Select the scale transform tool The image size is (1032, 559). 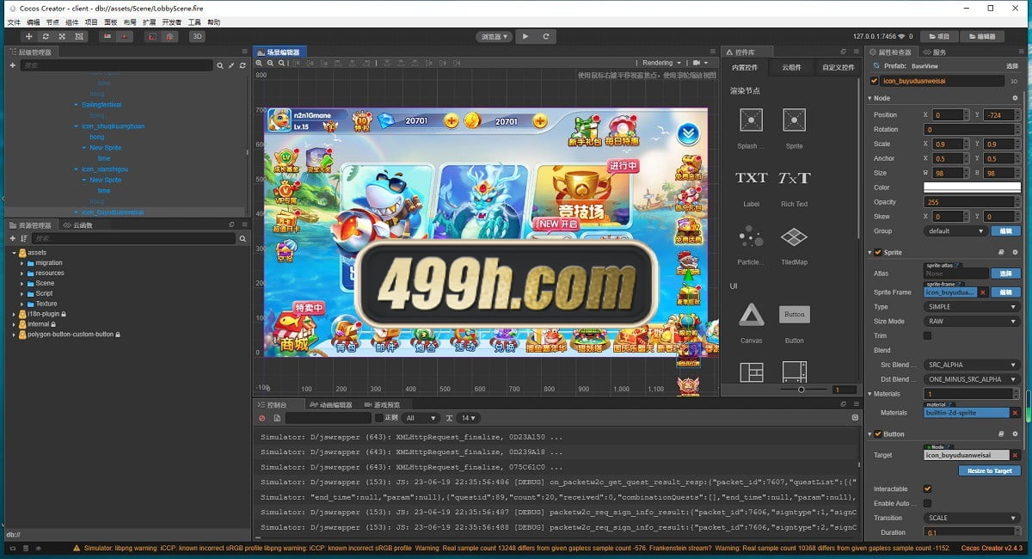pos(62,37)
